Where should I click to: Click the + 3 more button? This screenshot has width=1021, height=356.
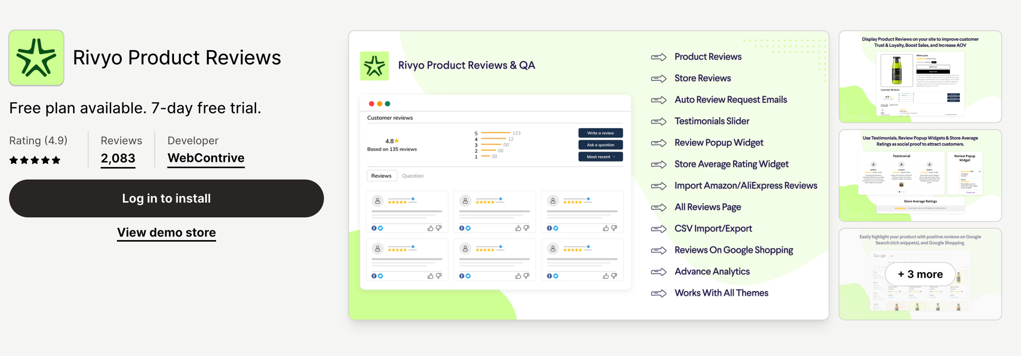point(920,274)
